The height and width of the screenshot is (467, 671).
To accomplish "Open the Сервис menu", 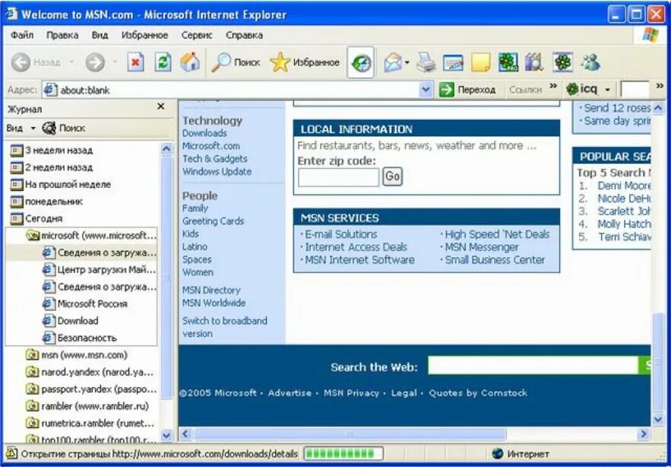I will coord(197,35).
